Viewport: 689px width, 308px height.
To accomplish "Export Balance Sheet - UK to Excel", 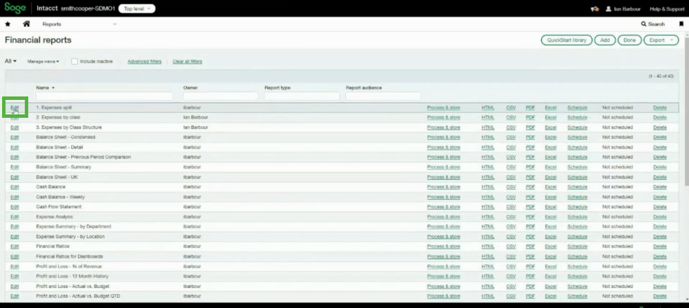I will point(551,177).
